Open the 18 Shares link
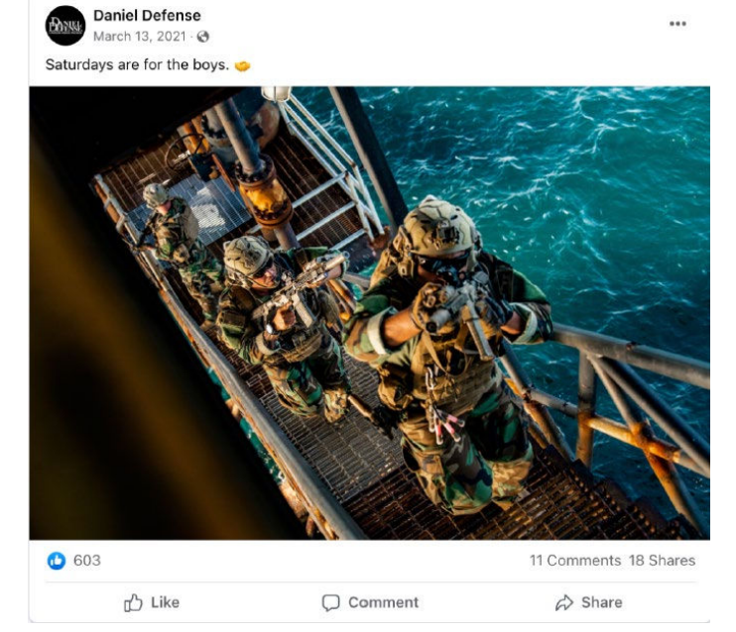Viewport: 736px width, 632px height. (x=662, y=561)
